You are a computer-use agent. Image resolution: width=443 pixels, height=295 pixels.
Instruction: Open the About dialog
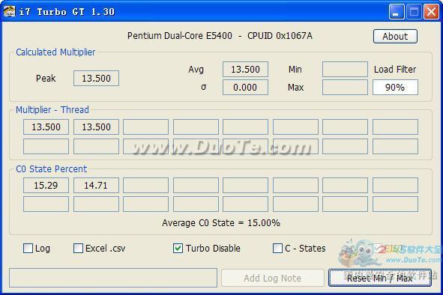point(395,36)
